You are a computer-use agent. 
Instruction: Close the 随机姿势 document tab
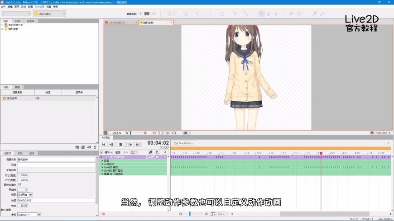(x=171, y=23)
